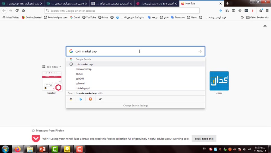Screen dimensions: 271x153
Task: Show sidebars from the toolbar
Action: coord(233,11)
